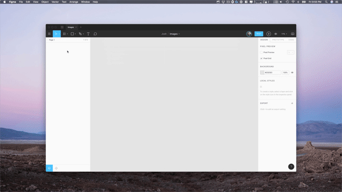Click the blue Share button

[x=259, y=34]
